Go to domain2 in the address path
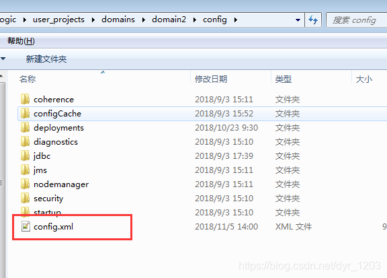This screenshot has height=278, width=387. tap(169, 20)
